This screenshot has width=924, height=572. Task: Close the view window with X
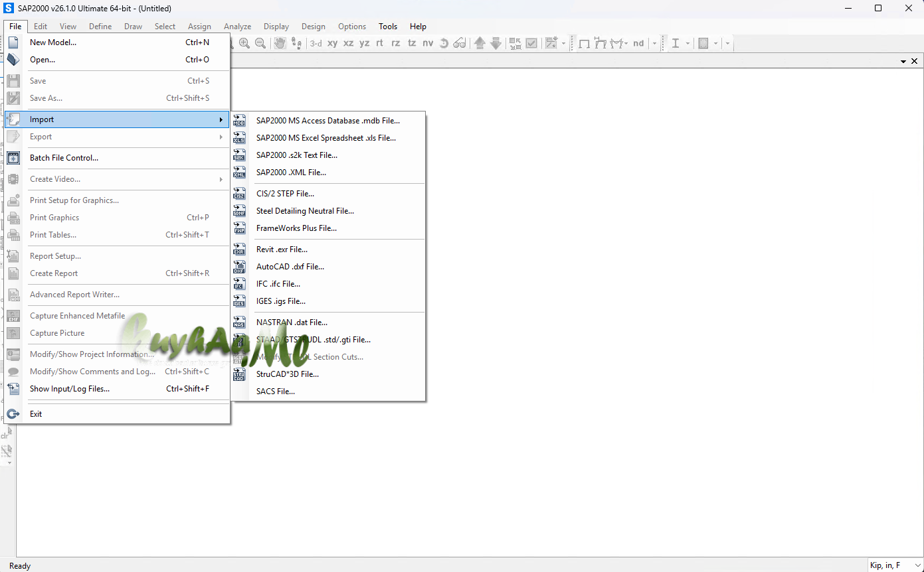pos(915,61)
